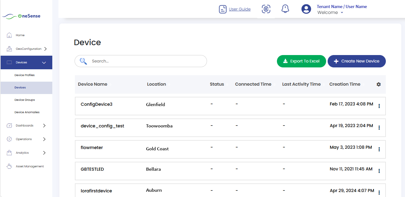This screenshot has width=405, height=197.
Task: Open the three-dot menu for flowmeter row
Action: [x=379, y=149]
